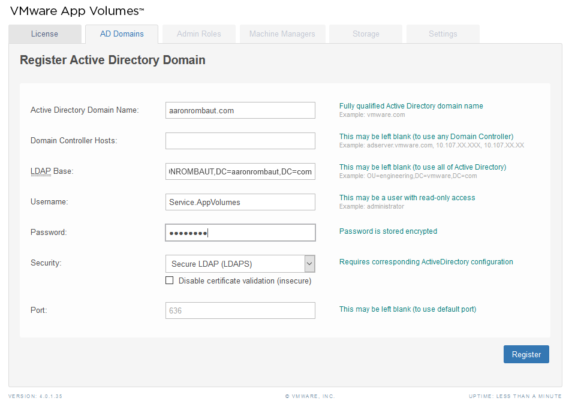The height and width of the screenshot is (410, 572).
Task: Click into the LDAP Base text box
Action: [240, 171]
